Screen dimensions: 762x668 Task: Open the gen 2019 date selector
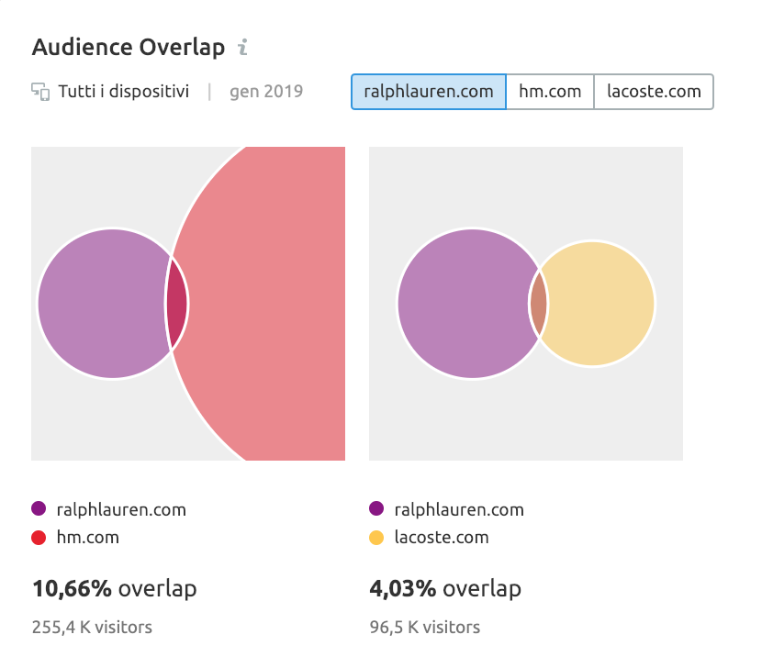click(x=266, y=92)
